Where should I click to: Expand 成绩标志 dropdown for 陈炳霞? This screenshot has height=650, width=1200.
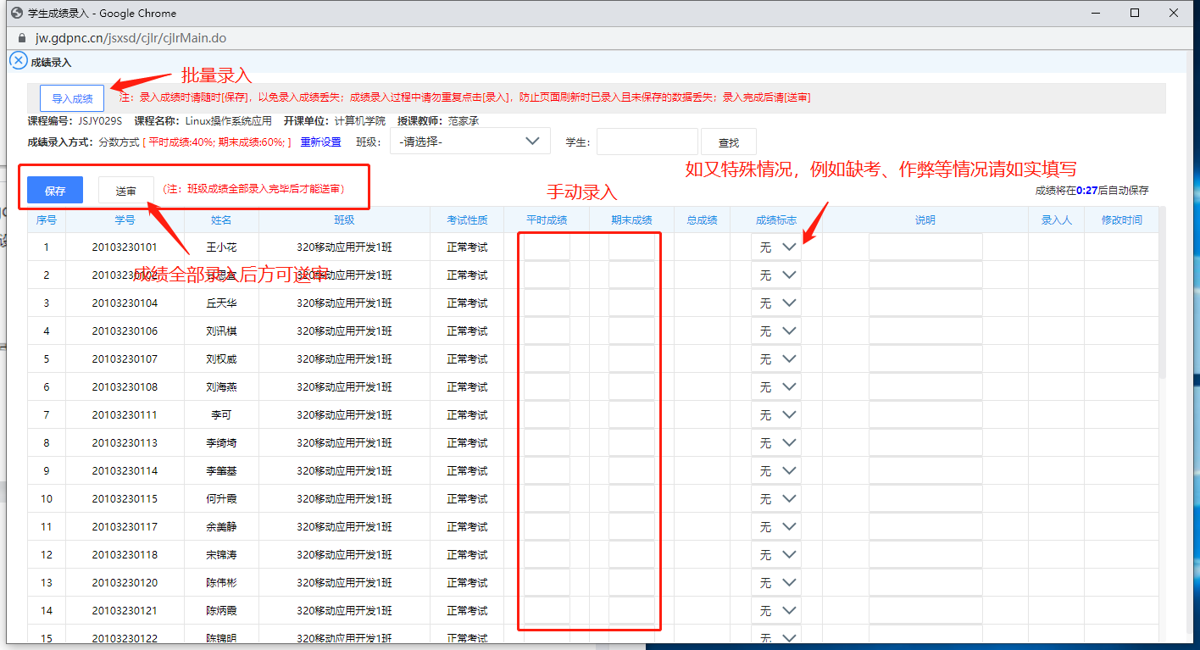click(776, 611)
